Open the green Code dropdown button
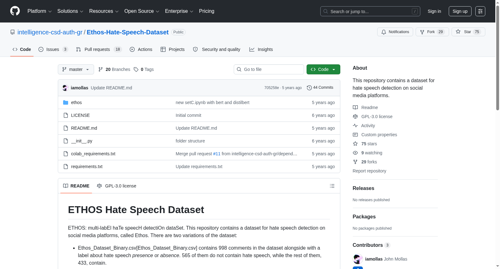Screen dimensions: 500x269 tap(323, 69)
